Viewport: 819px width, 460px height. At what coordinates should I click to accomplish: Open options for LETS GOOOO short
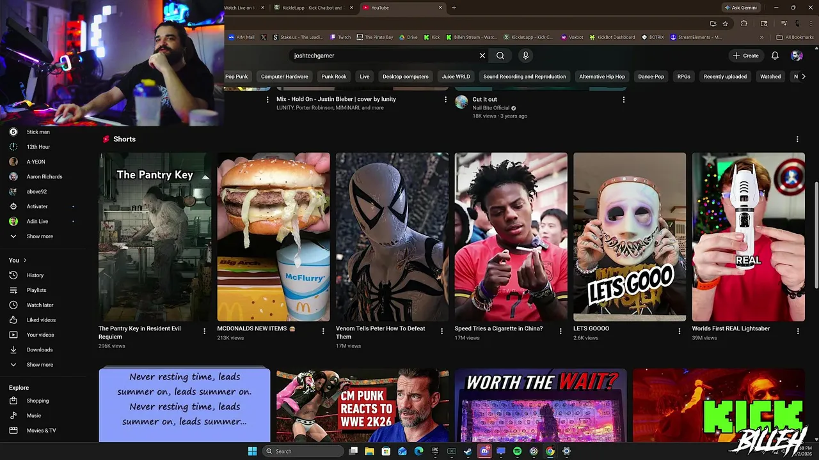[679, 331]
